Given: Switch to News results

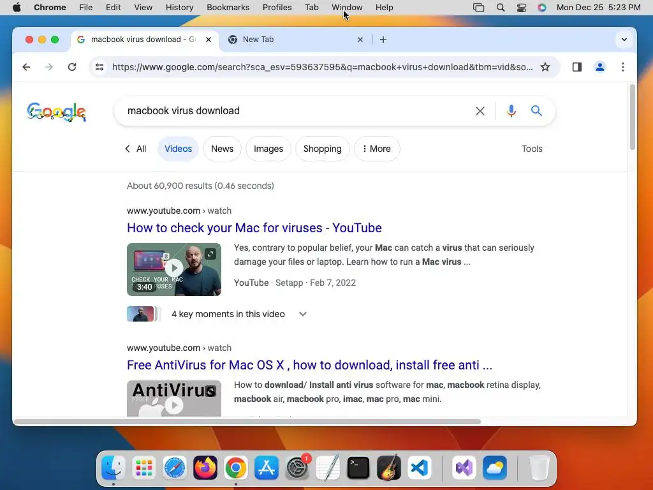Looking at the screenshot, I should coord(222,149).
